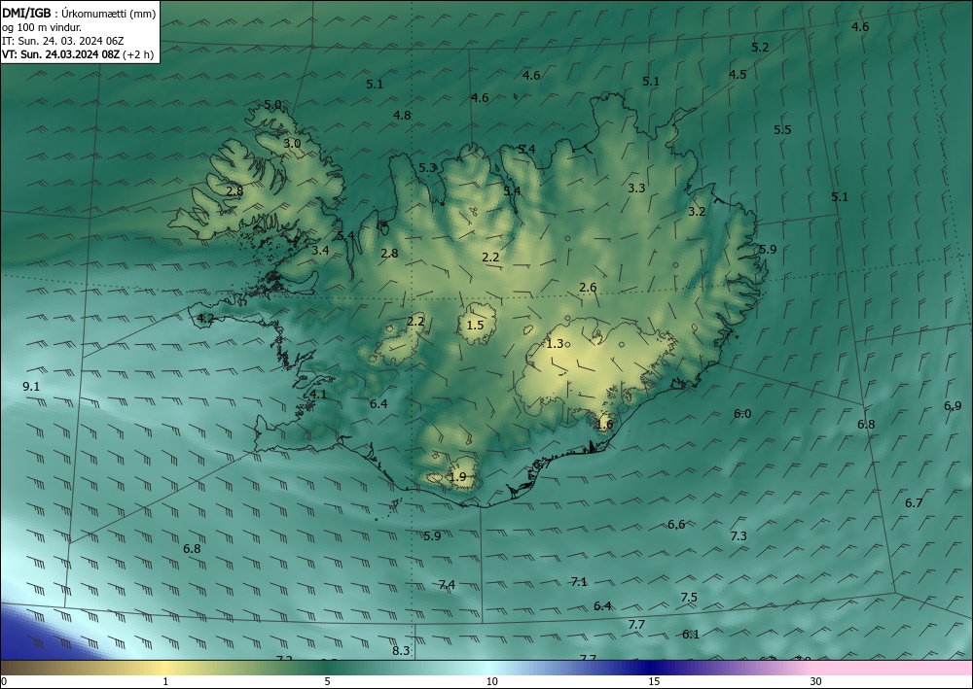
Task: Click the '0' tick on the color scale
Action: pos(4,681)
